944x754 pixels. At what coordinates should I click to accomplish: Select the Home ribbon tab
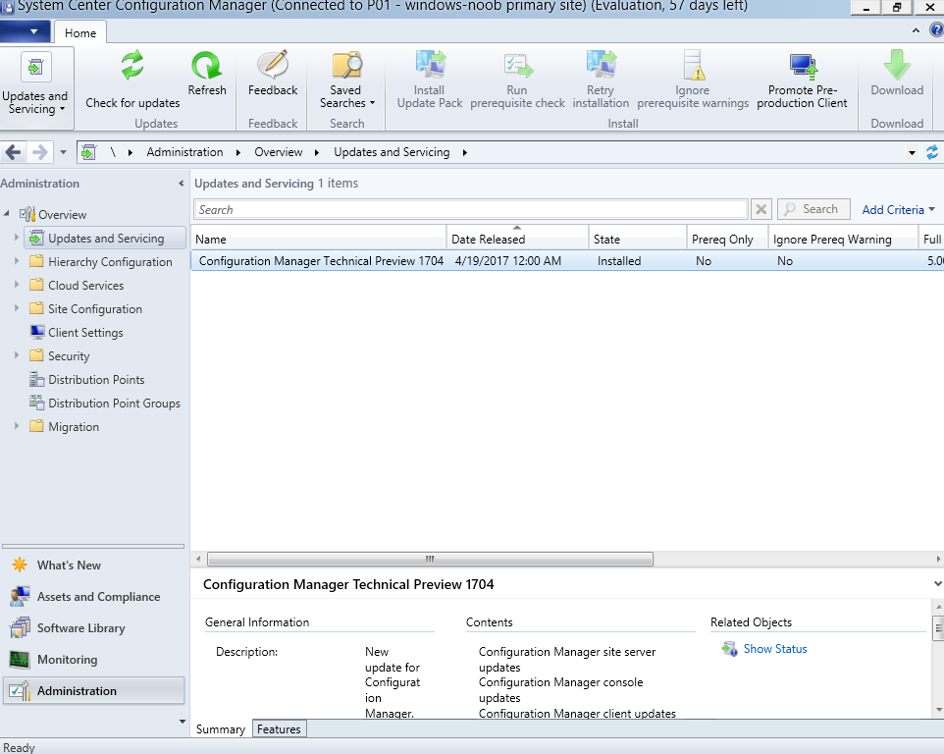[80, 32]
